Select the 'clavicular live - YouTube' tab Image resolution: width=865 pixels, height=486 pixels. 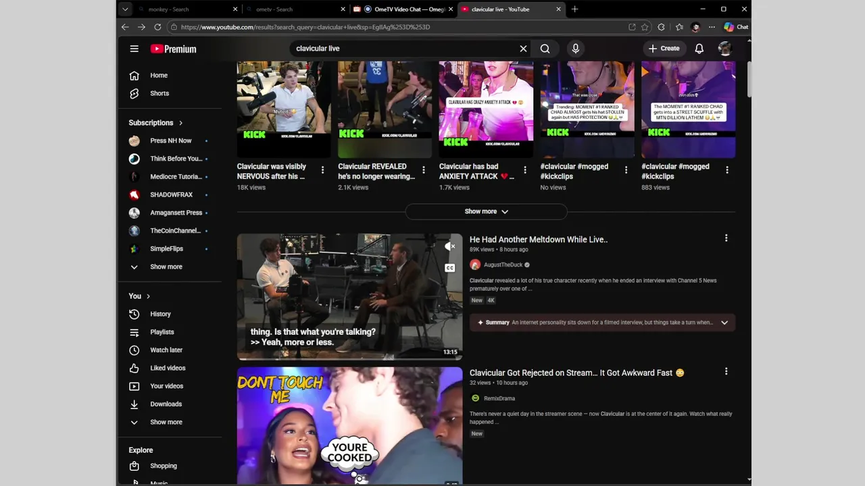pyautogui.click(x=511, y=9)
